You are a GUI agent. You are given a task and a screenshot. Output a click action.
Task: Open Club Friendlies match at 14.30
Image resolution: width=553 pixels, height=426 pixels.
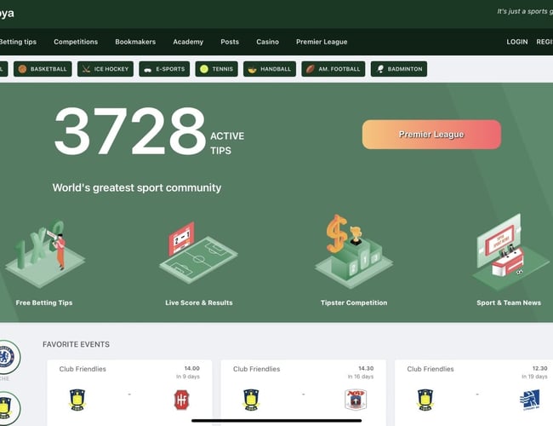pyautogui.click(x=304, y=392)
